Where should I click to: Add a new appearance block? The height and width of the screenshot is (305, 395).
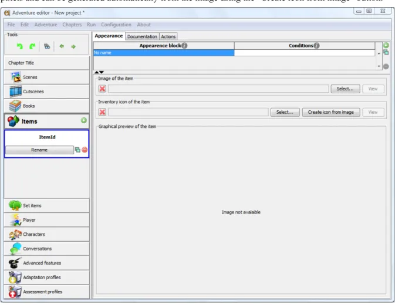(x=386, y=45)
